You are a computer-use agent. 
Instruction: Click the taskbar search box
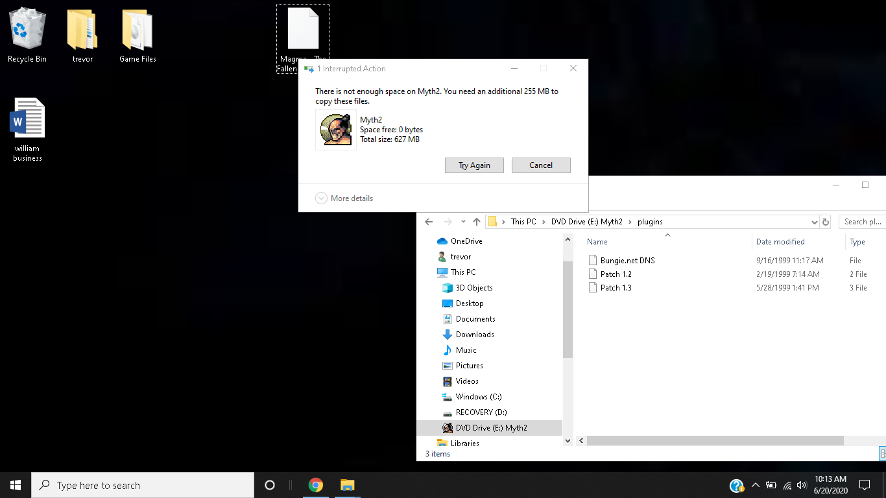point(143,485)
